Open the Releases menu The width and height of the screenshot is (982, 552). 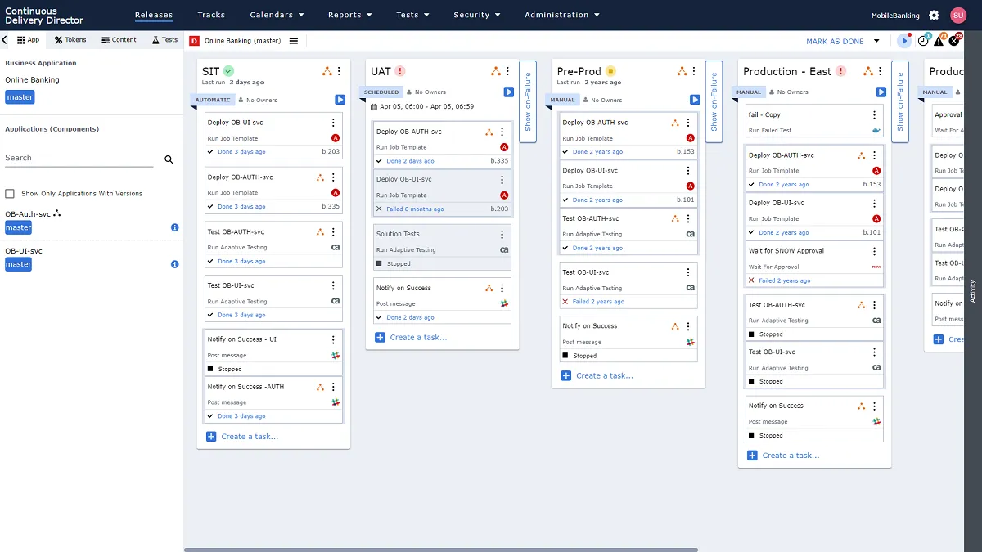154,15
